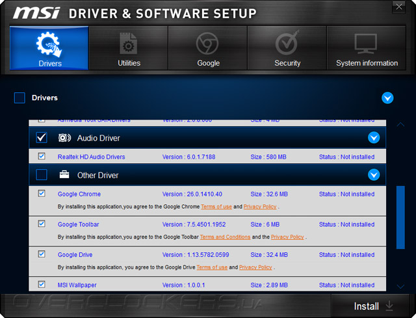Click the Audio Driver speaker icon

[x=64, y=138]
